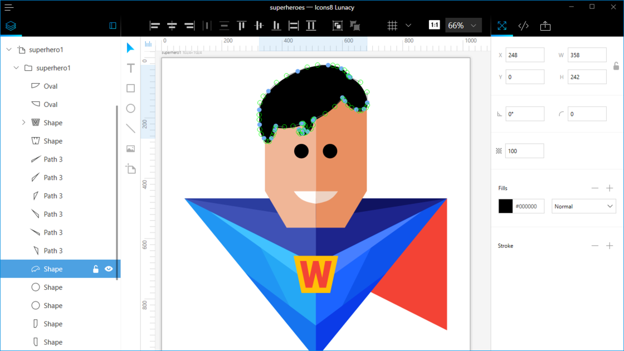This screenshot has height=351, width=624.
Task: Select the Line tool
Action: (x=130, y=128)
